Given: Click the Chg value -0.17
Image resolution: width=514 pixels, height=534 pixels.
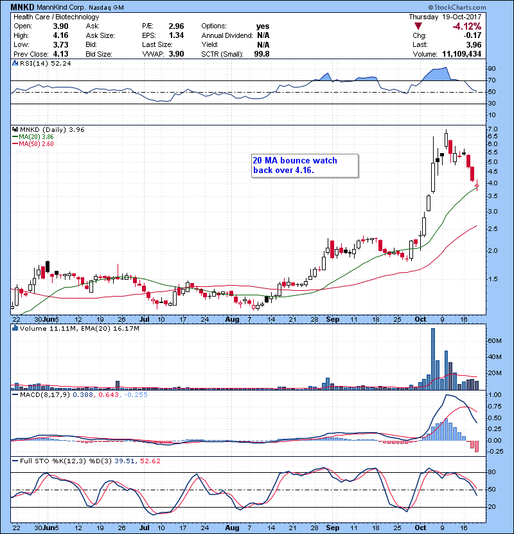Looking at the screenshot, I should (472, 35).
